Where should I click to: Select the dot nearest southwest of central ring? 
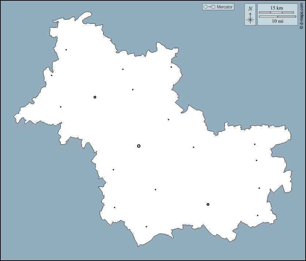point(113,169)
